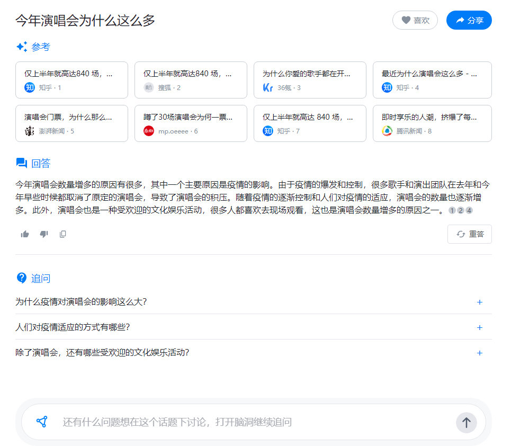Viewport: 511px width, 446px height.
Task: Click the send arrow button in input box
Action: pos(466,422)
